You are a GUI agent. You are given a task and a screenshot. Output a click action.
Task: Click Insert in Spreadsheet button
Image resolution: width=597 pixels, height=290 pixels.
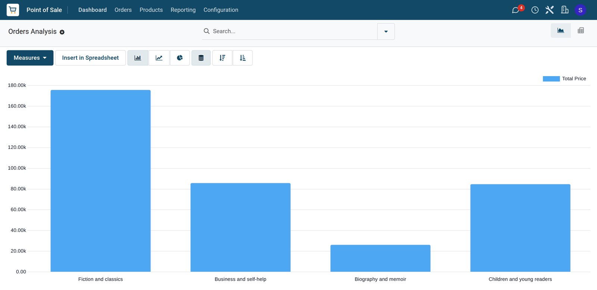coord(90,58)
